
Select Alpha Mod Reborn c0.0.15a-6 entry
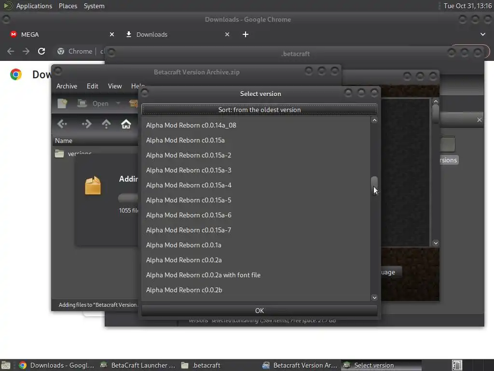pyautogui.click(x=256, y=215)
